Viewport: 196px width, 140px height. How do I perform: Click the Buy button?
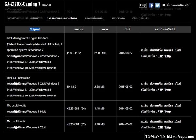click(x=143, y=5)
